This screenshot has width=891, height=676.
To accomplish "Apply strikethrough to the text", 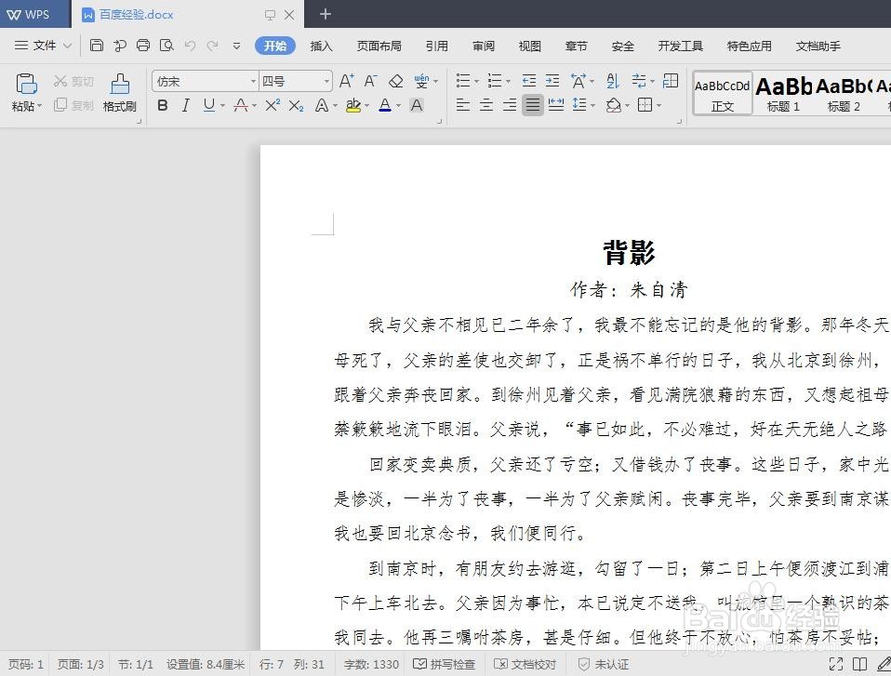I will [x=241, y=105].
